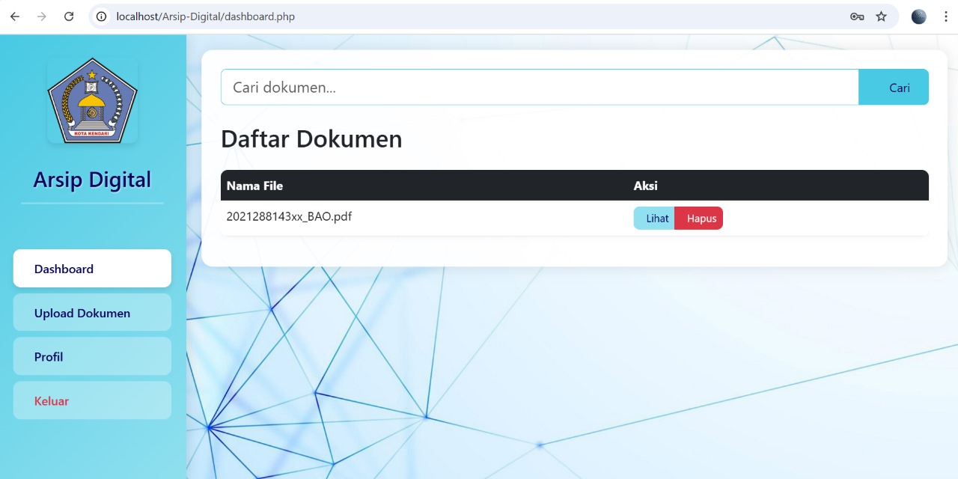
Task: Click the browser back arrow
Action: pyautogui.click(x=14, y=16)
